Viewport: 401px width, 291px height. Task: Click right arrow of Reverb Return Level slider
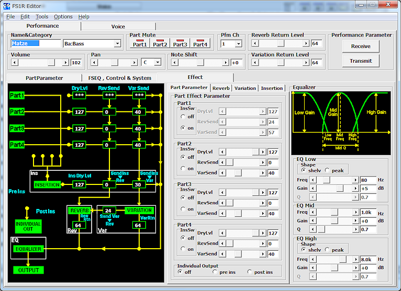(306, 43)
